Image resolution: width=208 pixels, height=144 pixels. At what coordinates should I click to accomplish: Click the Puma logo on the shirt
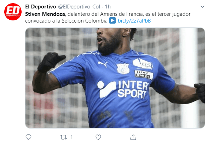tap(103, 64)
